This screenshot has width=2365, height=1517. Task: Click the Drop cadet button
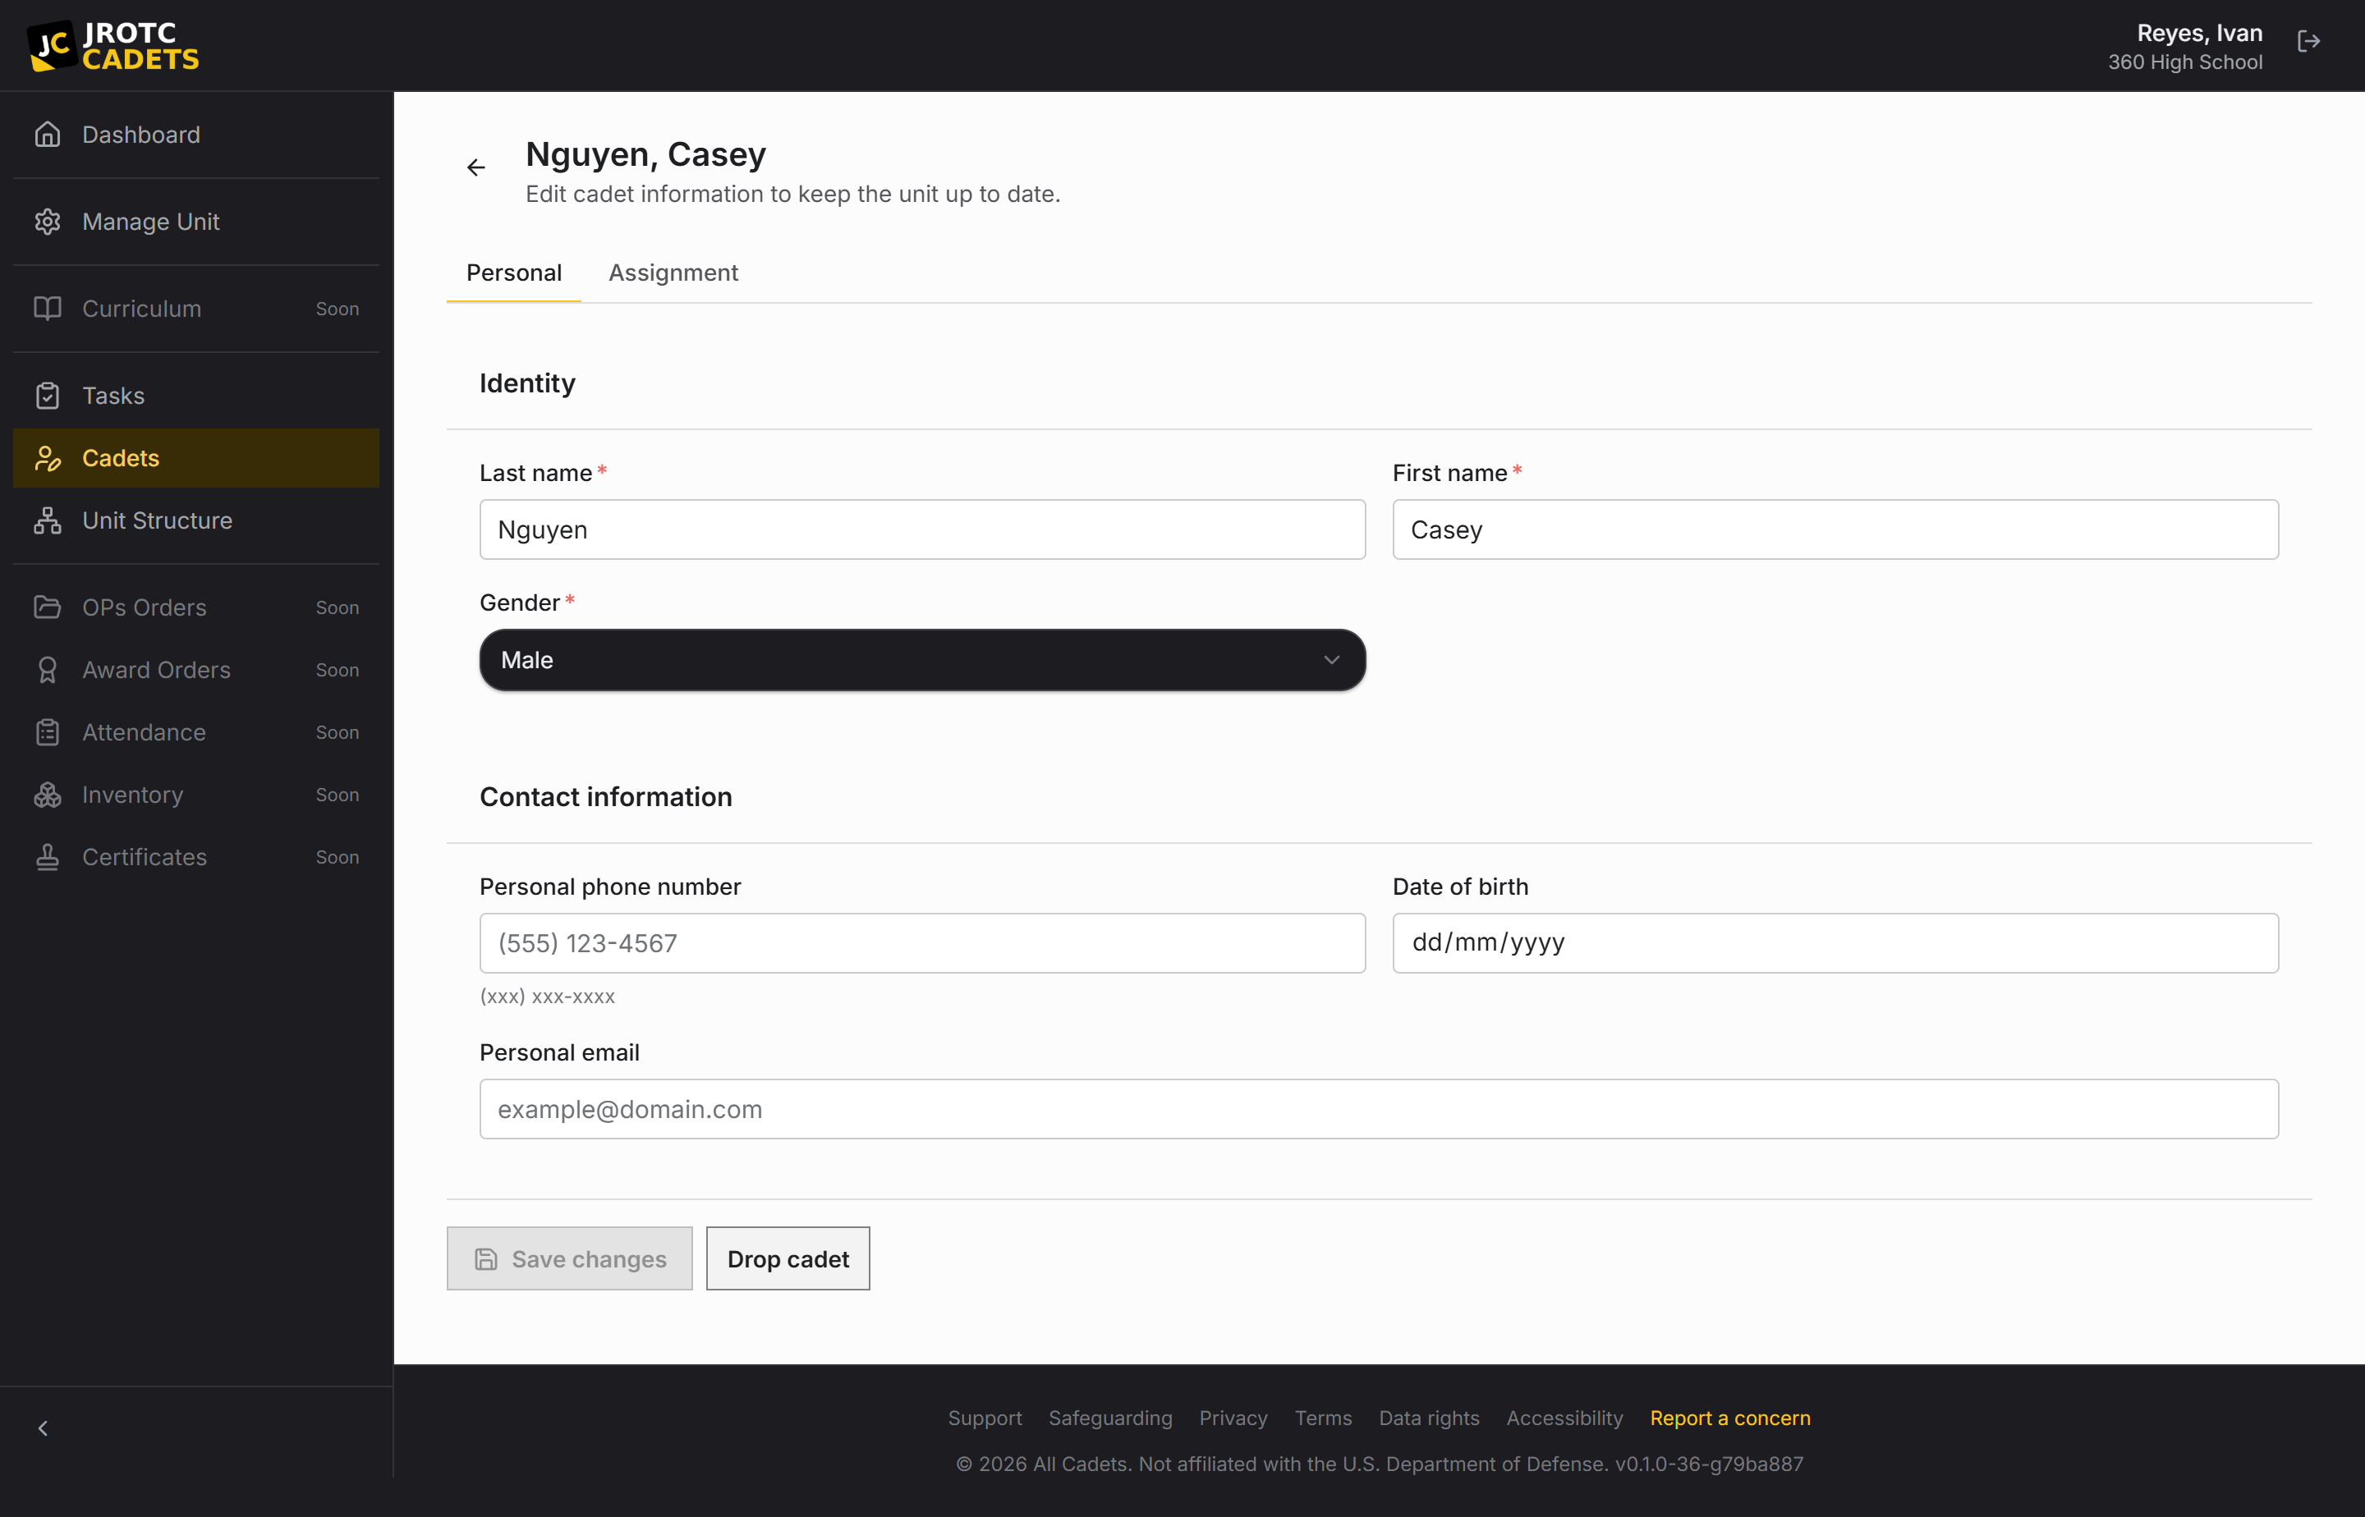point(788,1259)
